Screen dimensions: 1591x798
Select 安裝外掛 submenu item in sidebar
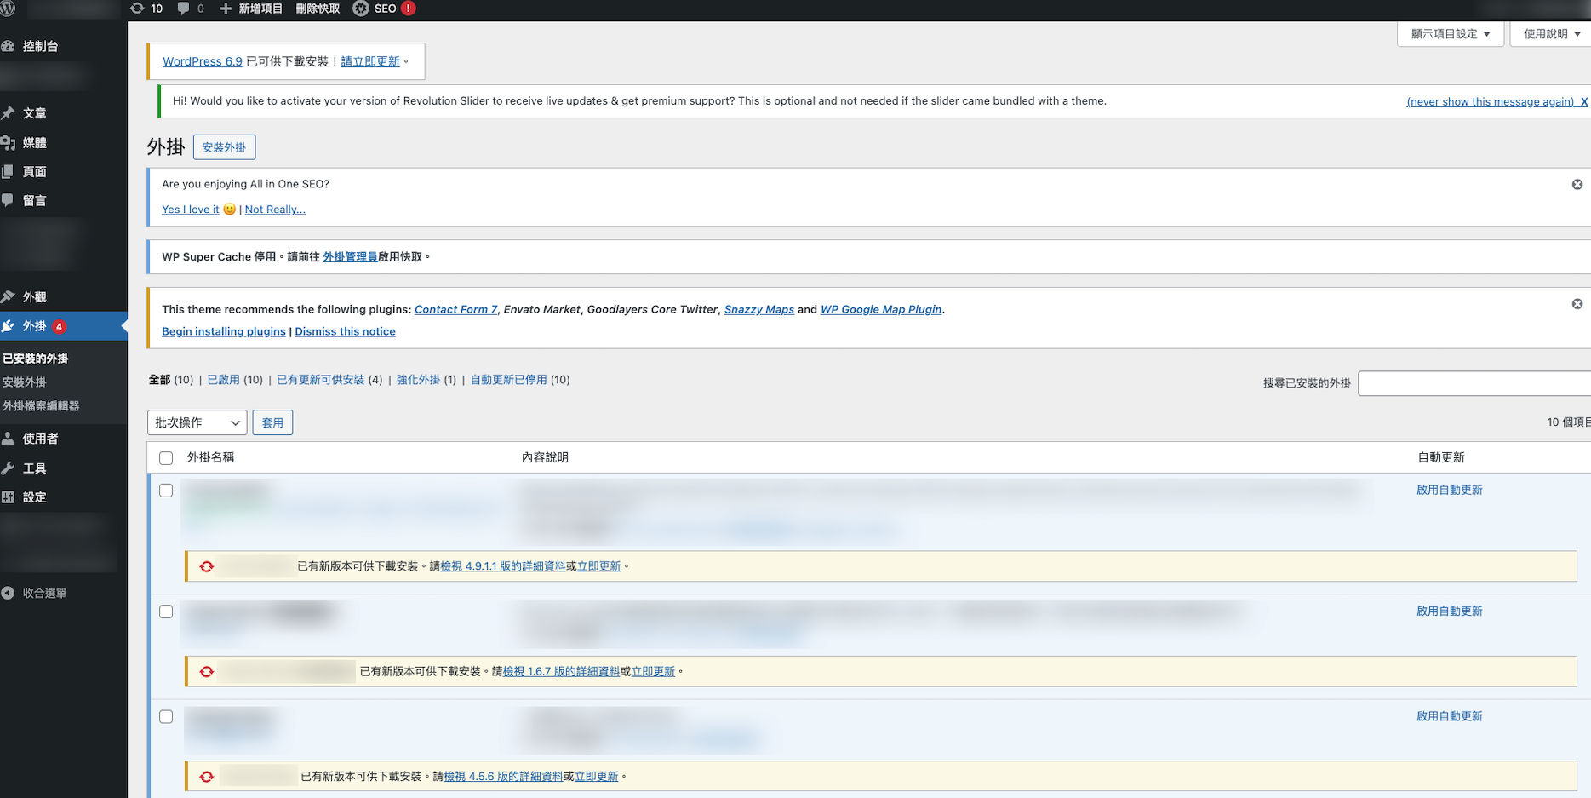coord(25,382)
